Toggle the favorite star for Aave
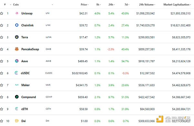 2,61
